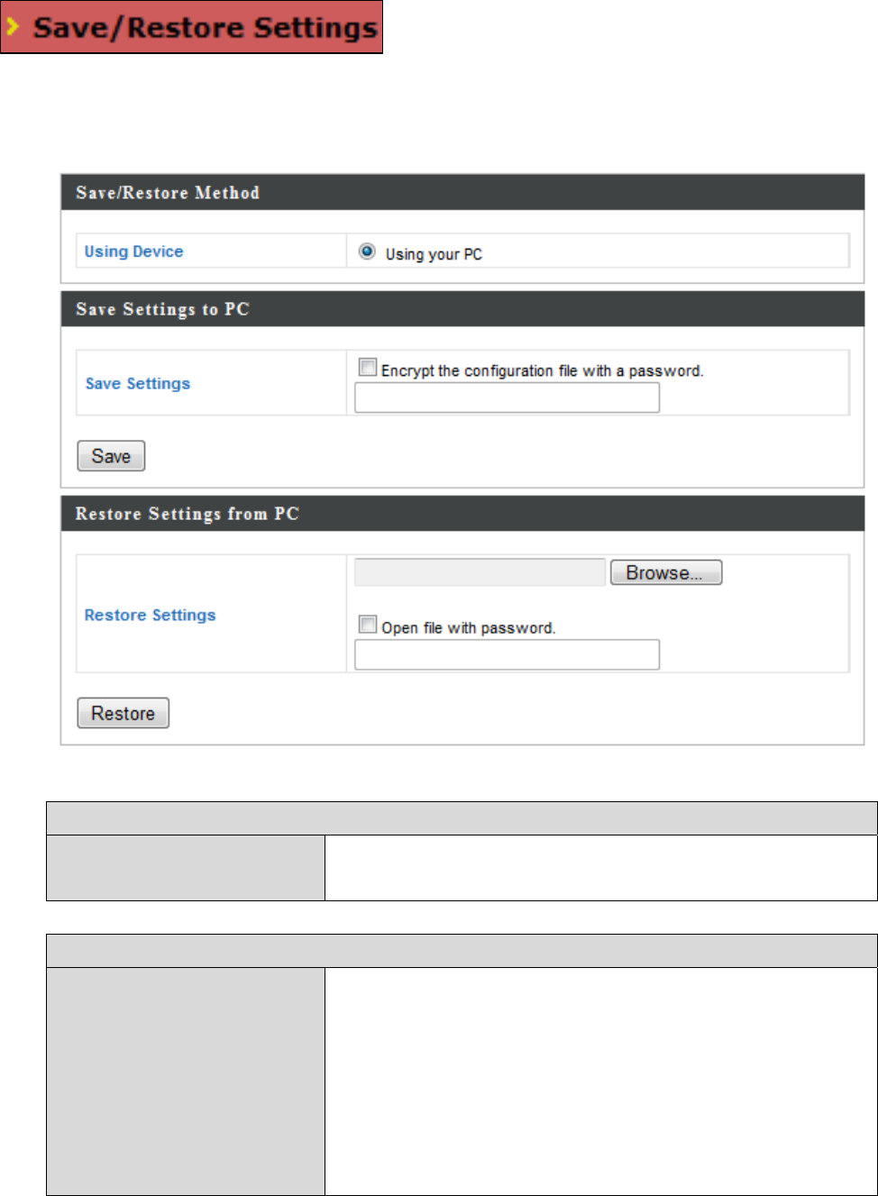
Task: Select the Using your PC radio button
Action: (x=367, y=251)
